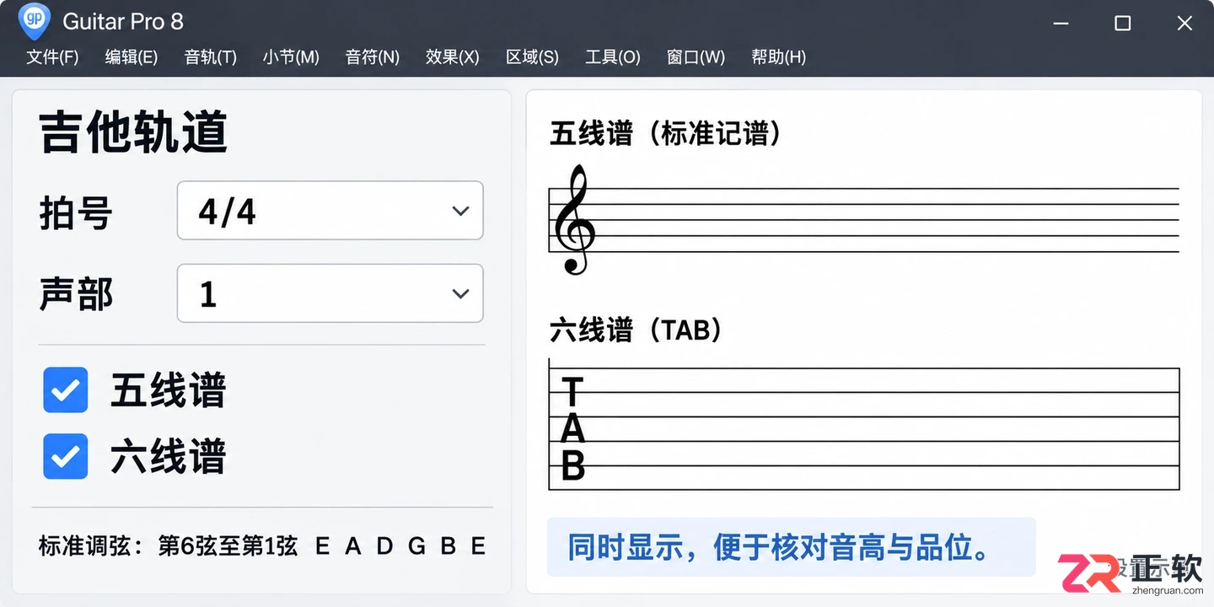Click the 六线谱（TAB）heading
Viewport: 1214px width, 607px height.
coord(636,330)
